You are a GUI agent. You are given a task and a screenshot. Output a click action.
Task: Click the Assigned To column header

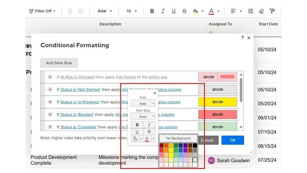(x=220, y=24)
